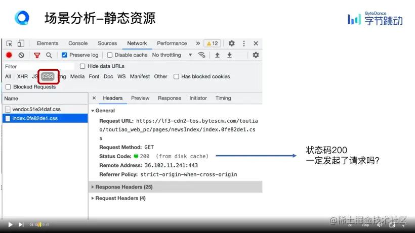Check the Blocked Requests checkbox
415x233 pixels.
[8, 87]
